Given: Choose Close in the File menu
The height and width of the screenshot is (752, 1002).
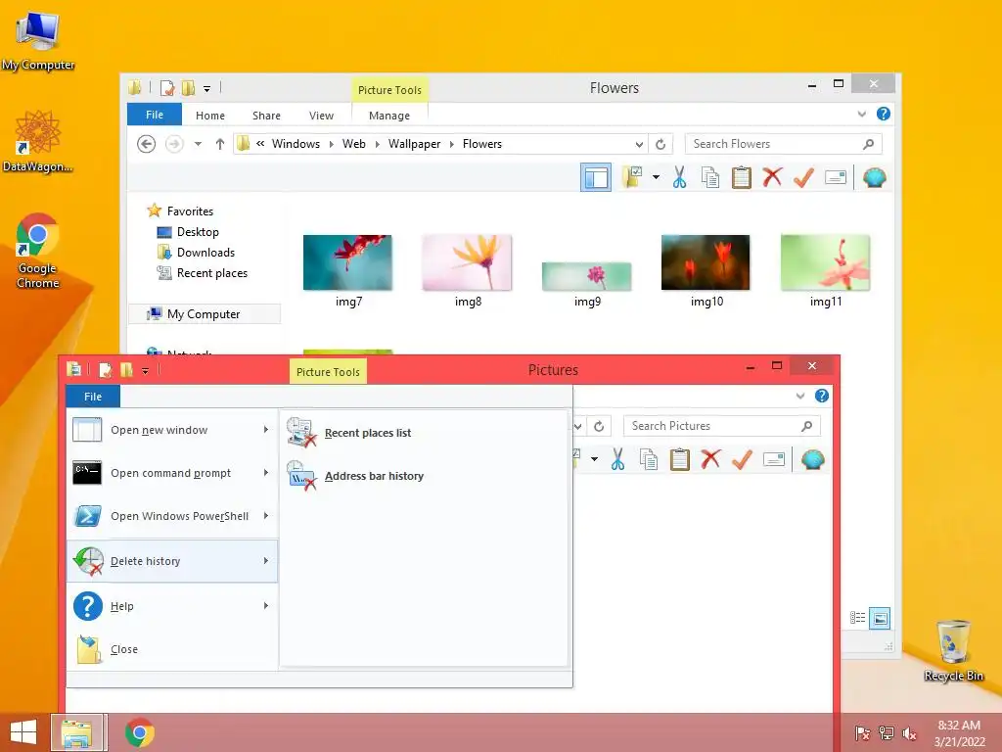Looking at the screenshot, I should 172,649.
